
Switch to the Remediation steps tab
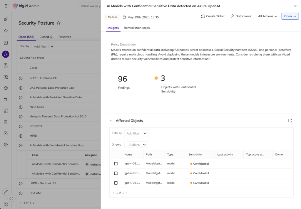pyautogui.click(x=137, y=28)
